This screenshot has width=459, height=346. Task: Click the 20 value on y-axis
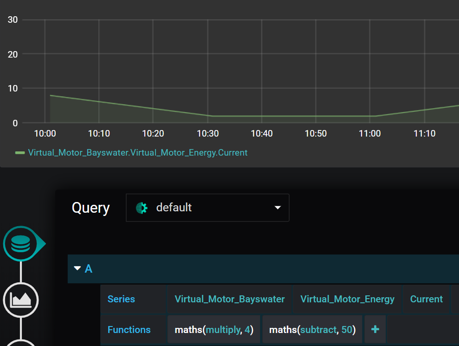click(13, 54)
